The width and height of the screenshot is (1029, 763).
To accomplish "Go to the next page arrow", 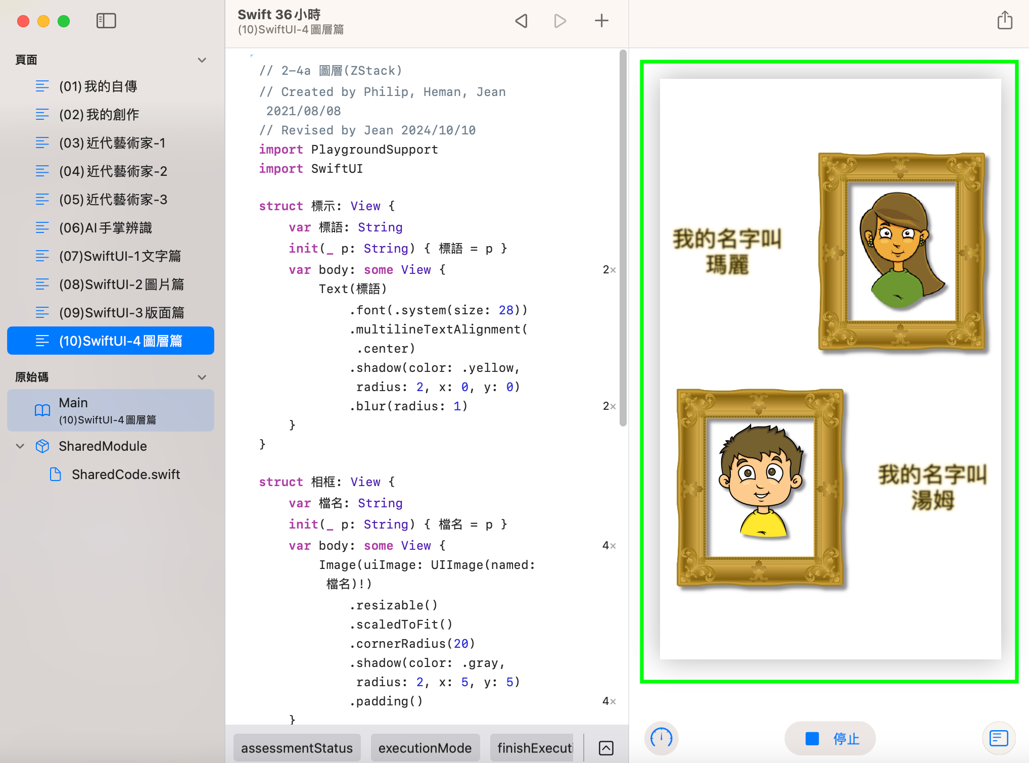I will [x=560, y=21].
